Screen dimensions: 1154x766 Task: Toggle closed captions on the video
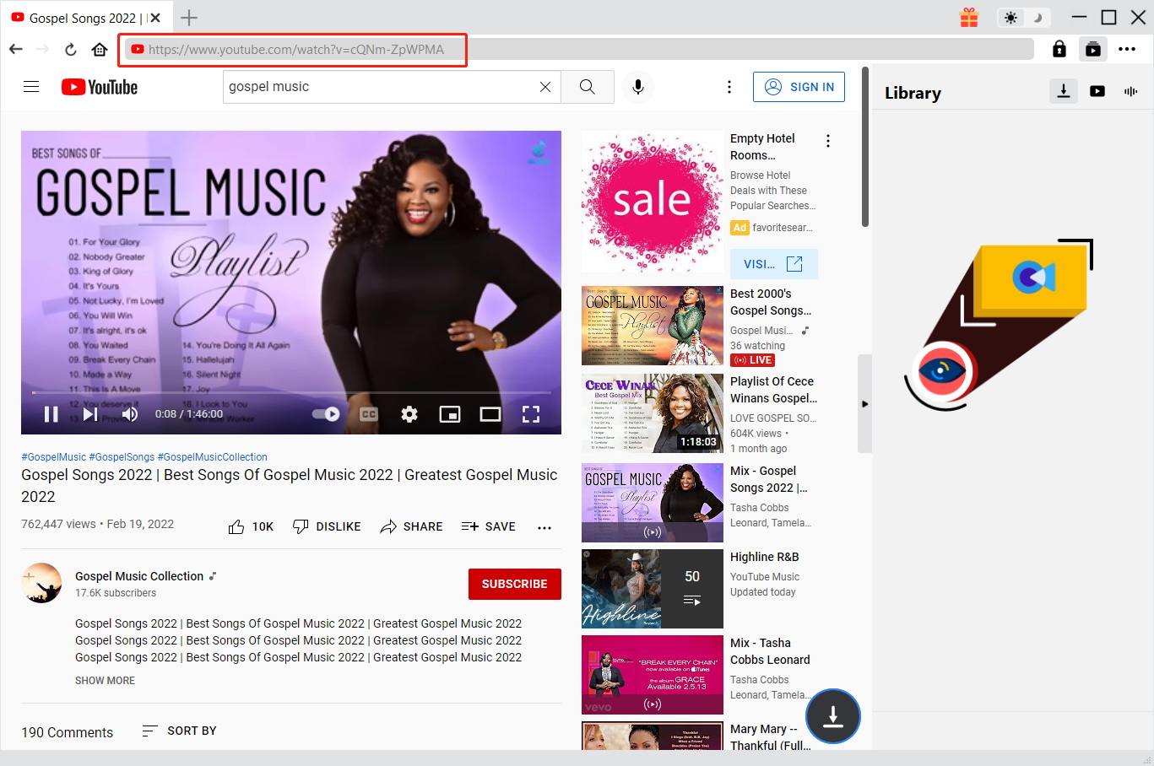[x=369, y=414]
